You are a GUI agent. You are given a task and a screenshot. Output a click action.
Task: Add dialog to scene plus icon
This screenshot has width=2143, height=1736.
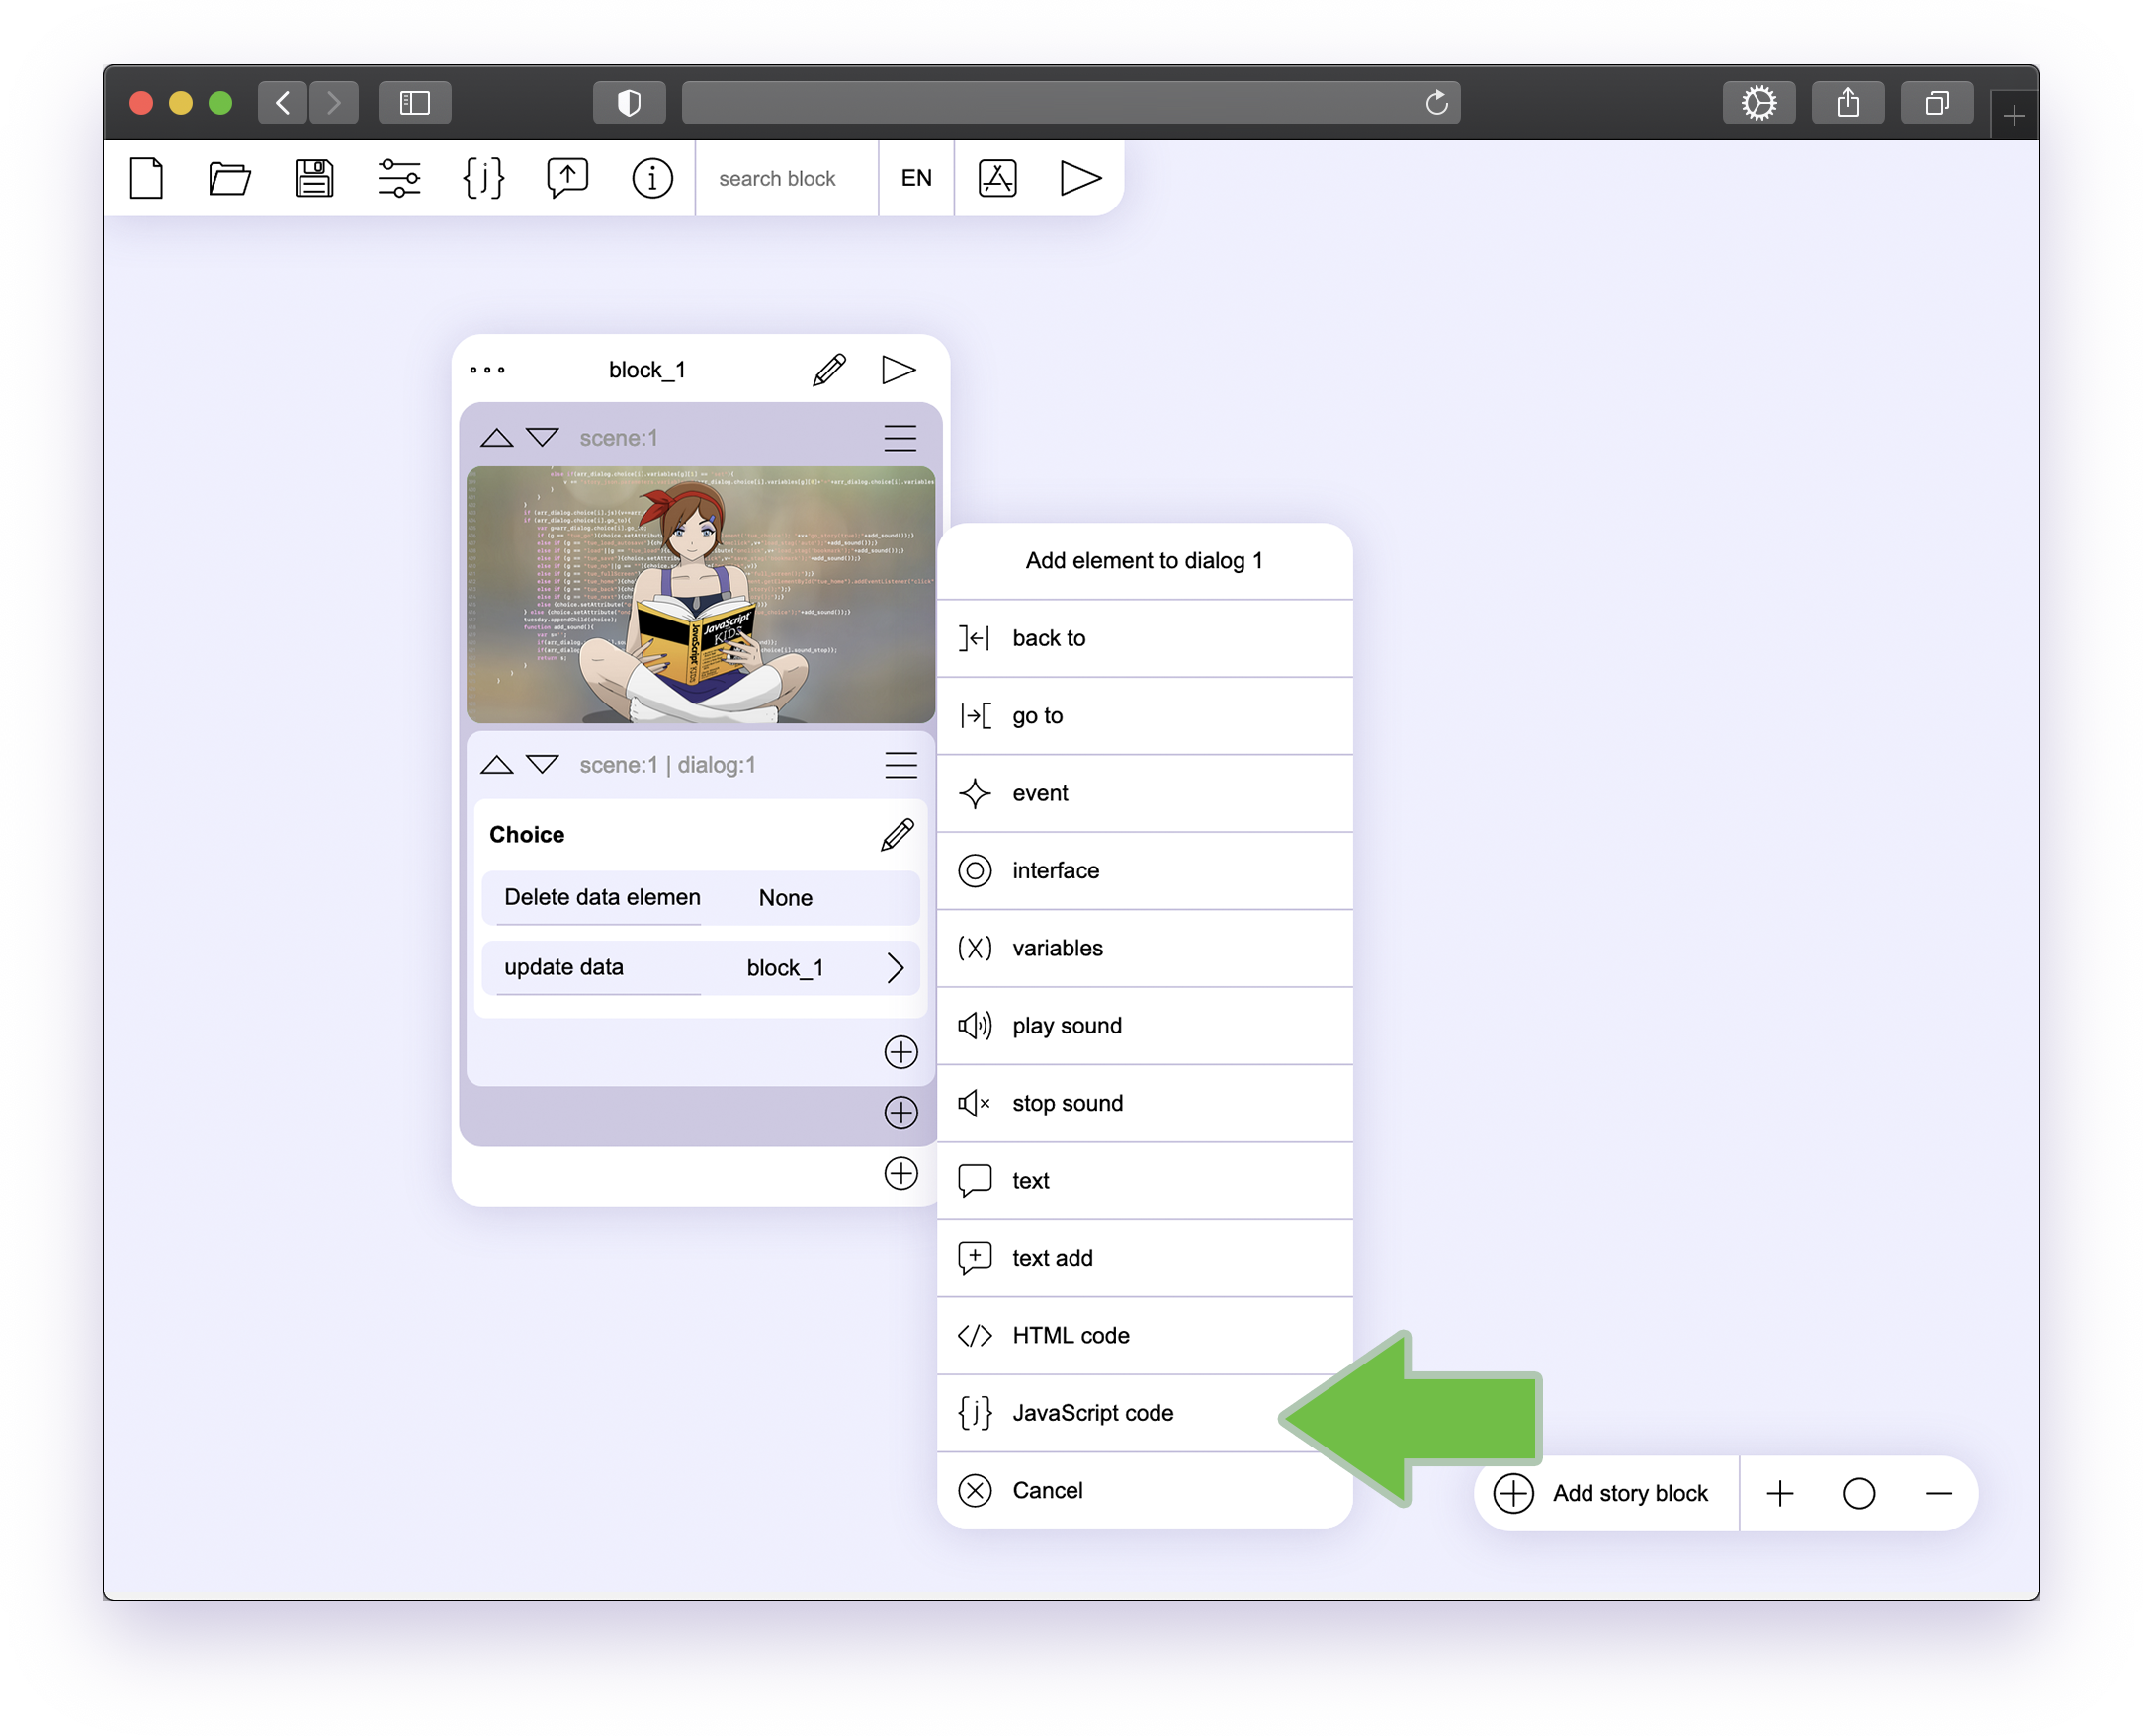(901, 1113)
